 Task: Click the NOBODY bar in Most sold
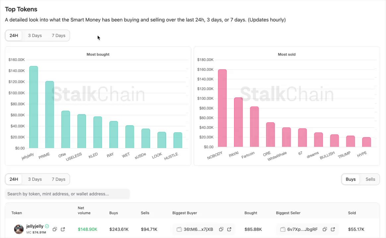[222, 108]
